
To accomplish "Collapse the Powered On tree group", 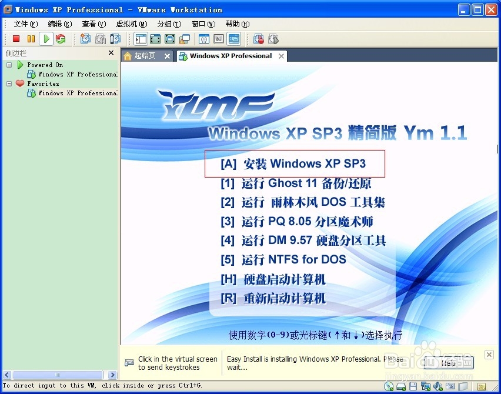I will (x=9, y=65).
